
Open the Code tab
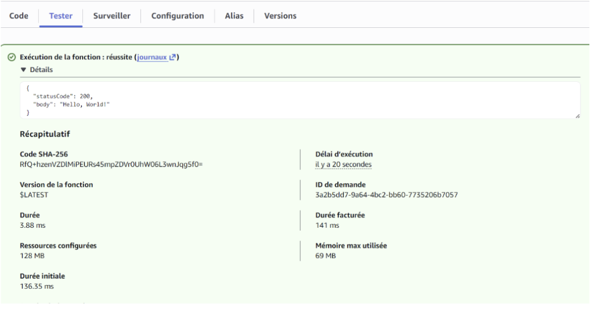(19, 16)
